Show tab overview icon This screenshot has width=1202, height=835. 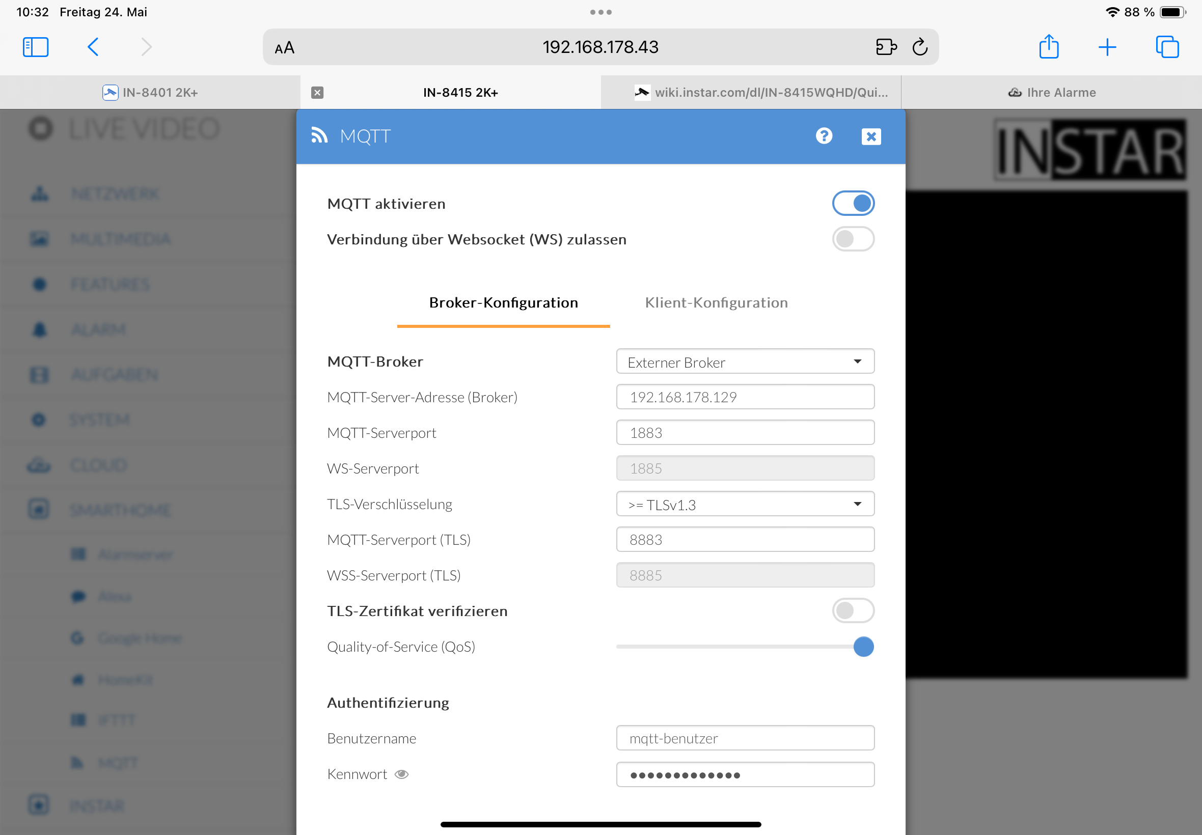pos(1166,47)
